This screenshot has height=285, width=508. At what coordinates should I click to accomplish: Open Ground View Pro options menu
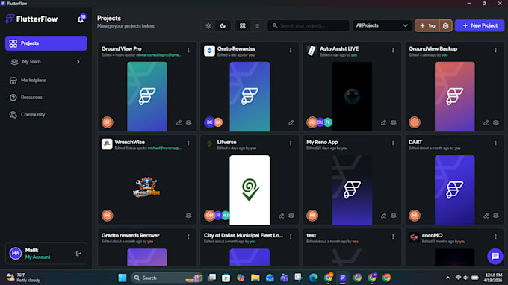pos(188,50)
